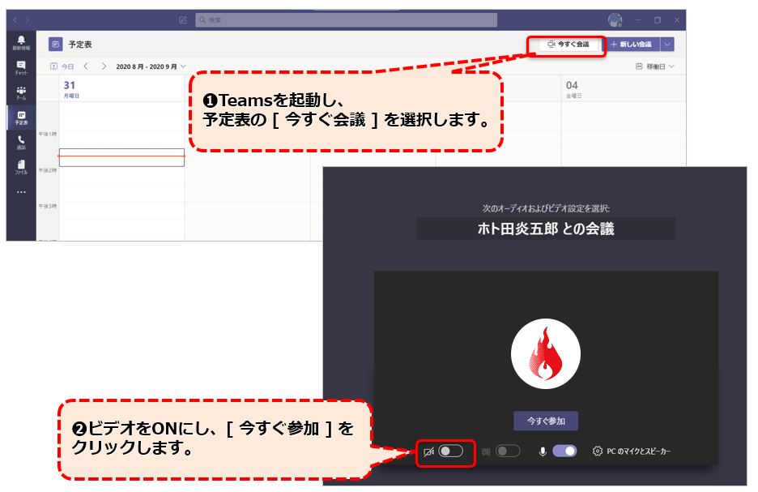Screen dimensions: 758x492
Task: Click the 今すぐ参加 button
Action: pyautogui.click(x=546, y=421)
